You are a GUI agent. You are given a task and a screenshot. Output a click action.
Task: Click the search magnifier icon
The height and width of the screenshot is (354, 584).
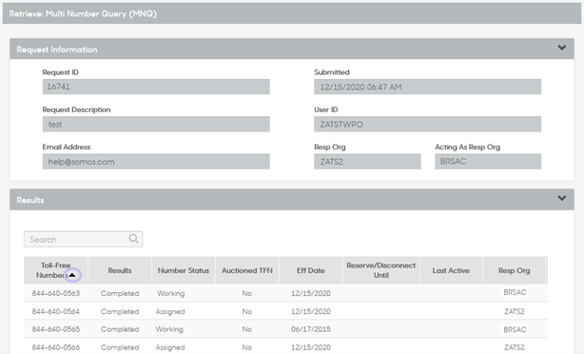(x=133, y=239)
